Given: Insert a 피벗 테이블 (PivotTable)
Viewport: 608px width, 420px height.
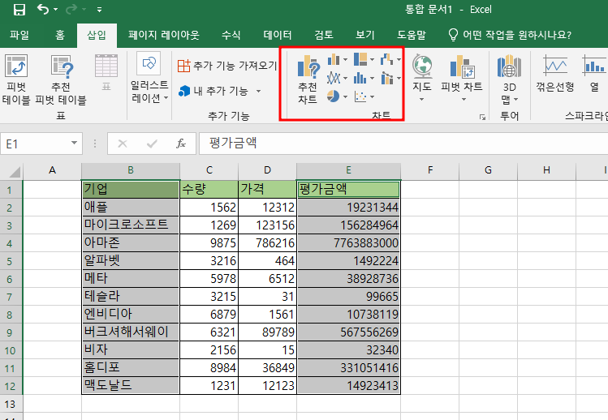Looking at the screenshot, I should (16, 79).
